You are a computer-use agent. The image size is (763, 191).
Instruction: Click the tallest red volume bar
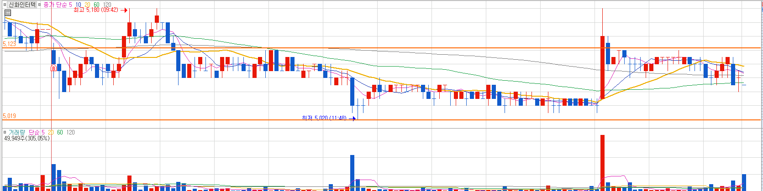(602, 162)
